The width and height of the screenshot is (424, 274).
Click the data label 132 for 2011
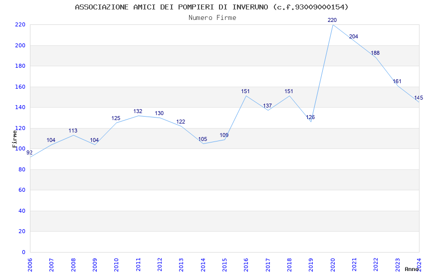tap(138, 111)
